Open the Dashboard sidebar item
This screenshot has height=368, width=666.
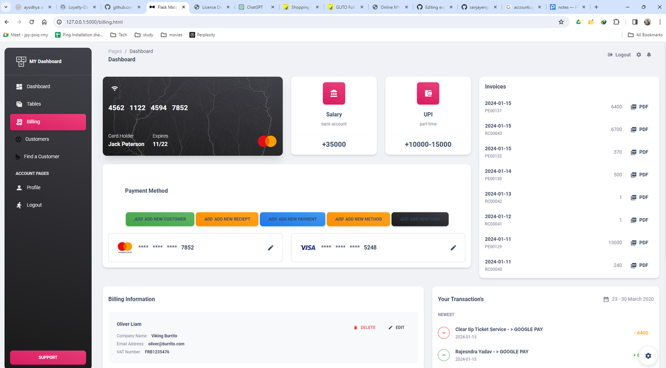[48, 86]
